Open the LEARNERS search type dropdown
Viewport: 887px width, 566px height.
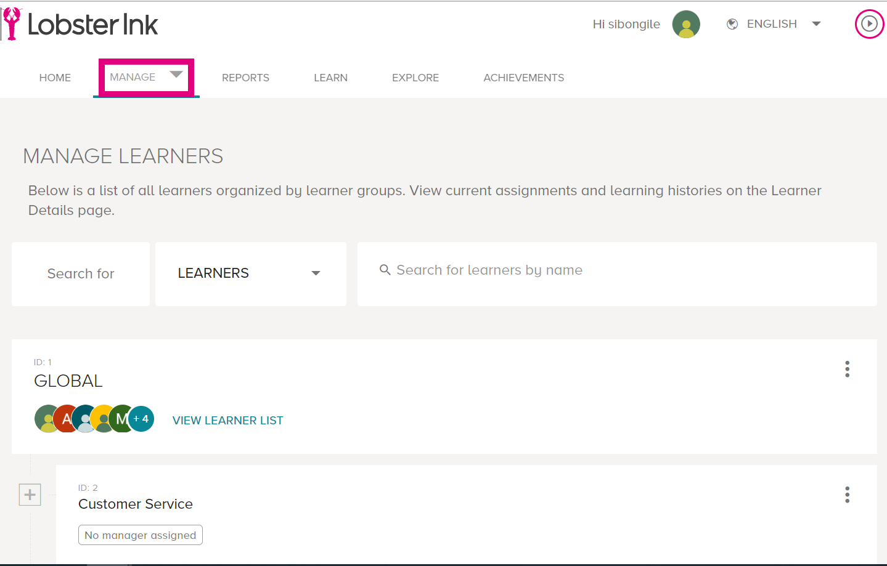point(251,273)
